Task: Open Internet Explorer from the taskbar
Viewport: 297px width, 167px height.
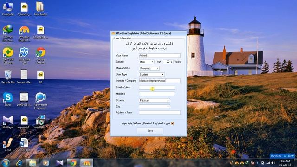Action: (x=19, y=163)
